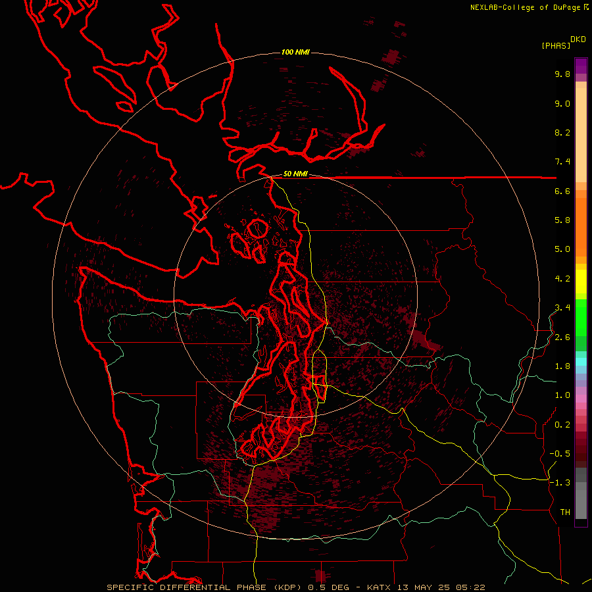Screen dimensions: 592x592
Task: Click the 50 NMI range ring label
Action: [295, 174]
